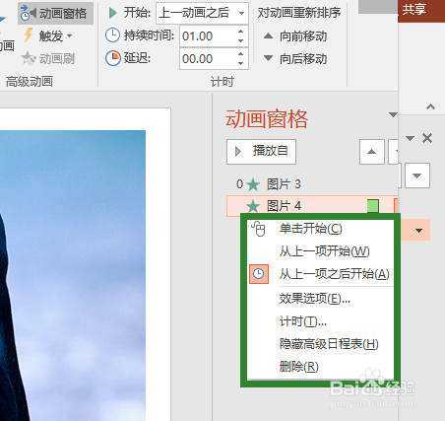Choose 从上一项之后开始(A) menu entry

tap(320, 274)
